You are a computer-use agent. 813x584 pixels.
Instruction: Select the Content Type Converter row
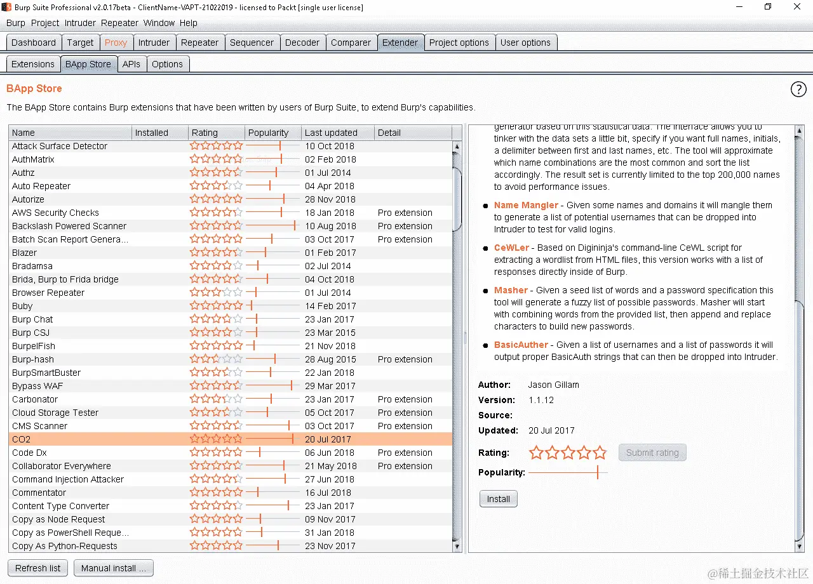[x=231, y=506]
